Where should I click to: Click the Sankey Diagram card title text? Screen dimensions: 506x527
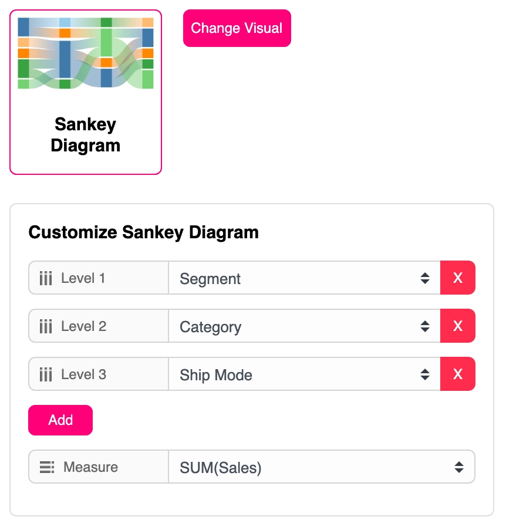(86, 134)
